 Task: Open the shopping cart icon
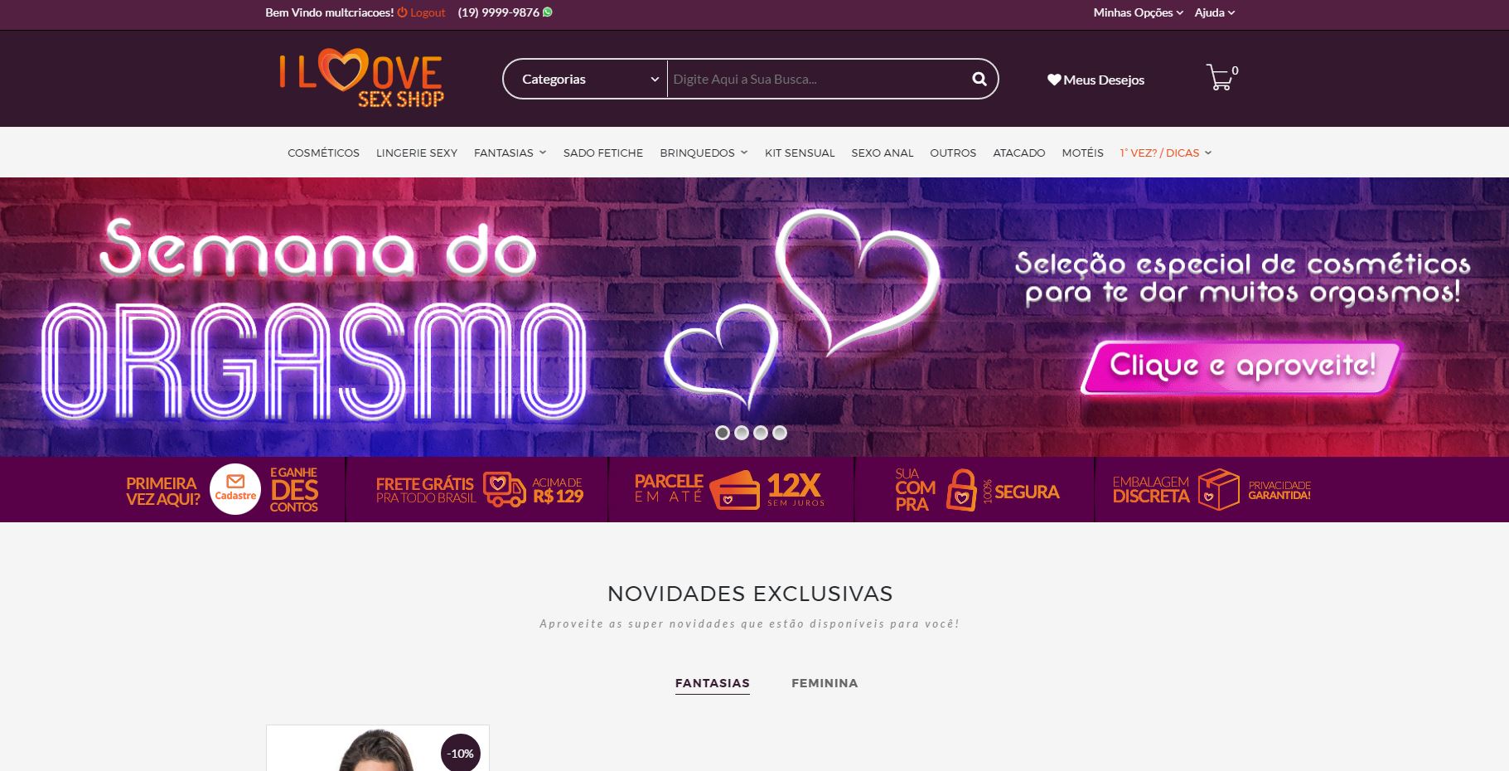(1219, 77)
